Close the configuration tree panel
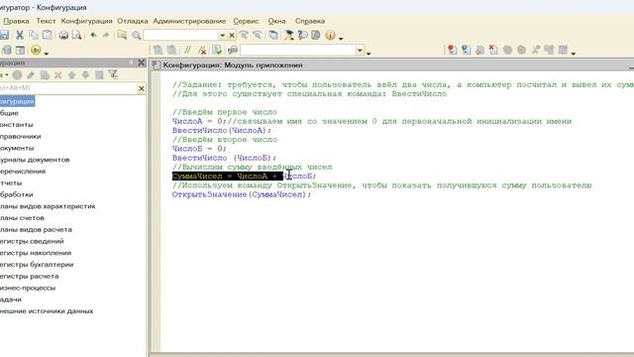 [x=141, y=62]
